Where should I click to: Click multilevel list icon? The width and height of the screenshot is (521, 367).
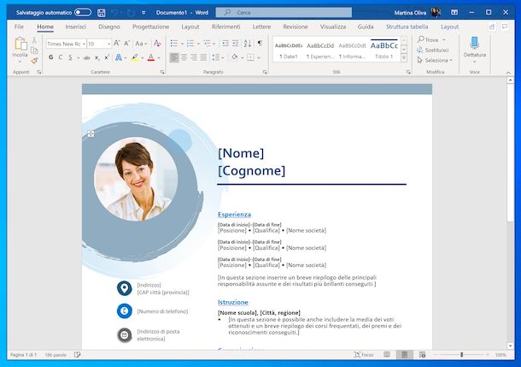(x=207, y=44)
